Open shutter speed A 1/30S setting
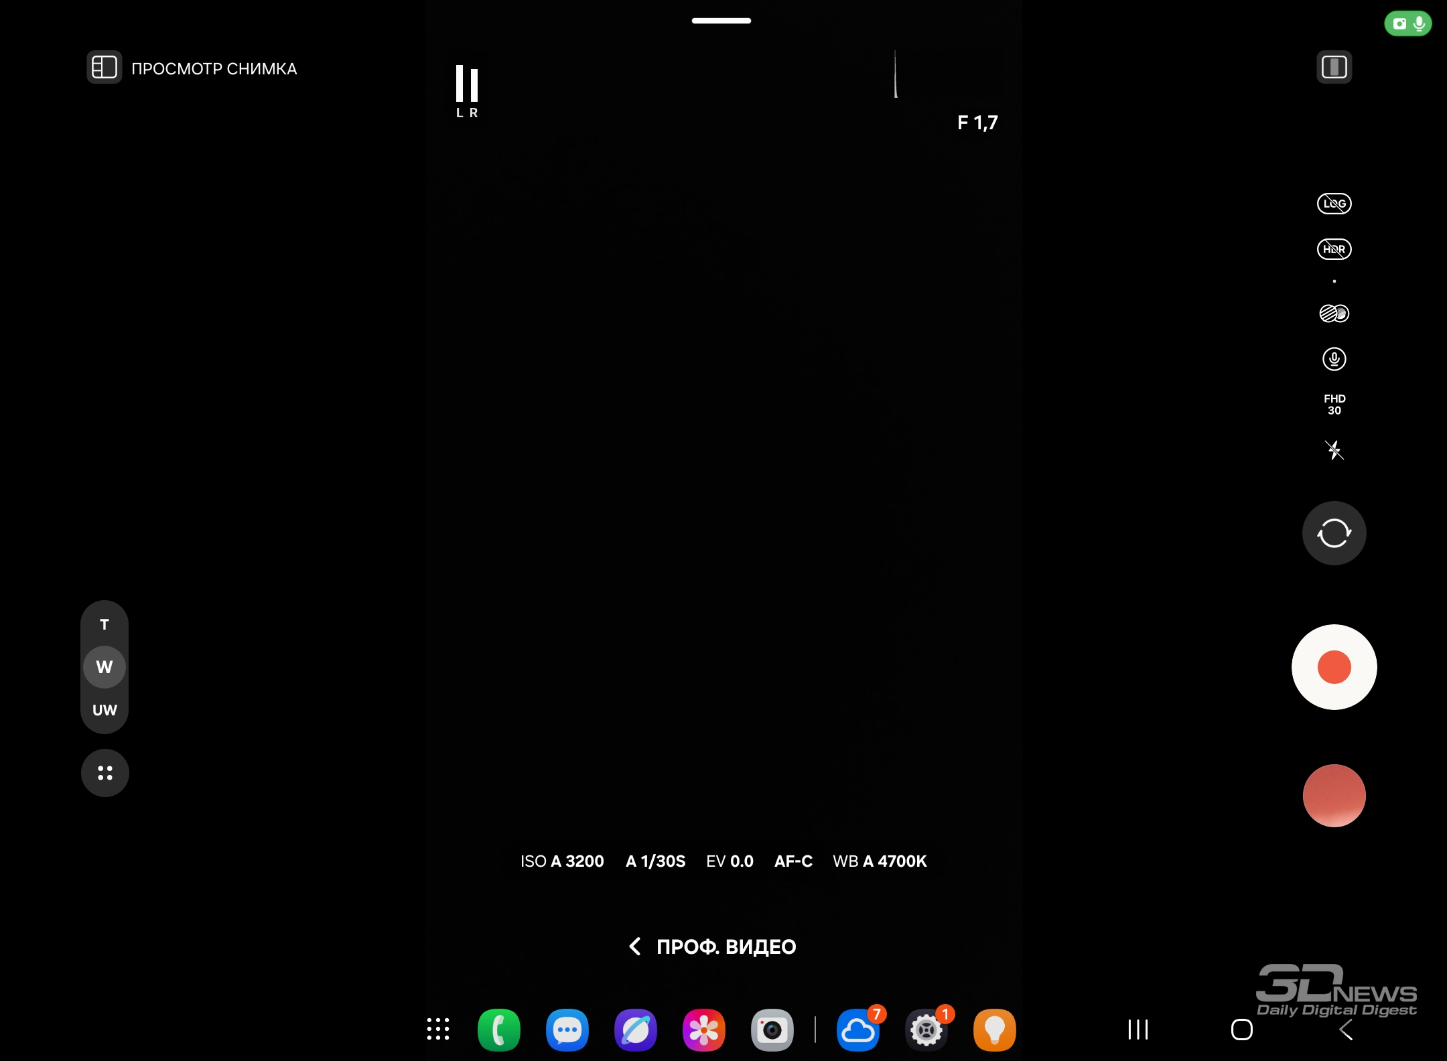 [655, 861]
